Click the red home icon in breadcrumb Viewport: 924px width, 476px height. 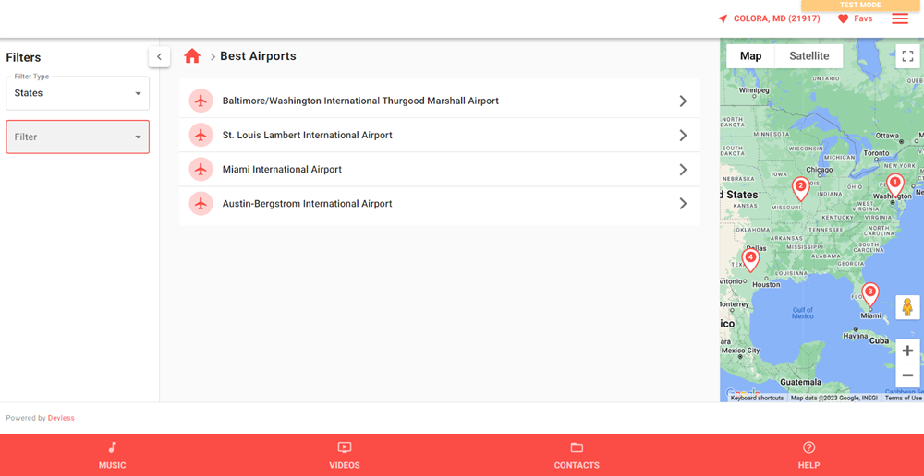click(x=192, y=56)
